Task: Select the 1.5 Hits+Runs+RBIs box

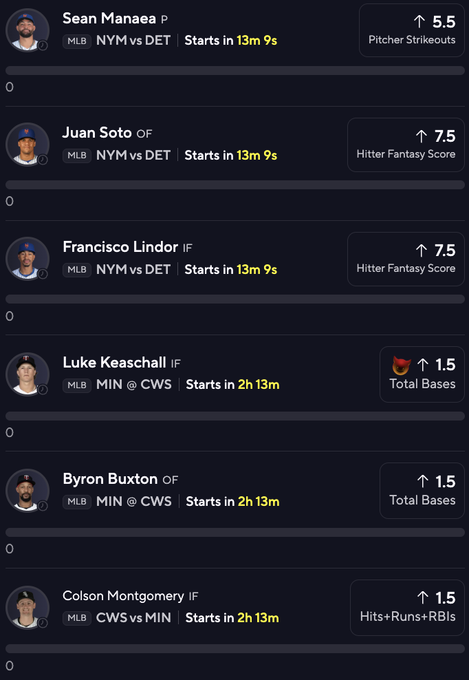Action: click(407, 608)
